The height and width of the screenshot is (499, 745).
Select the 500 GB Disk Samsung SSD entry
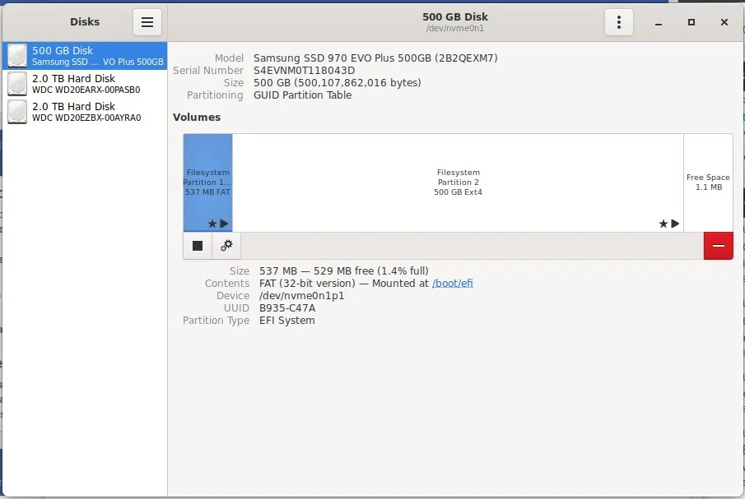85,56
